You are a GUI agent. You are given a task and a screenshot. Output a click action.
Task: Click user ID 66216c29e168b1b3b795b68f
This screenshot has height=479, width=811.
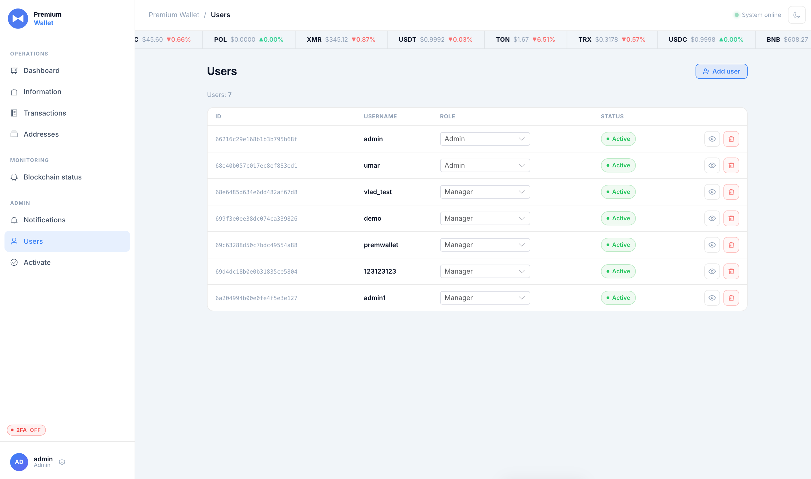tap(256, 139)
